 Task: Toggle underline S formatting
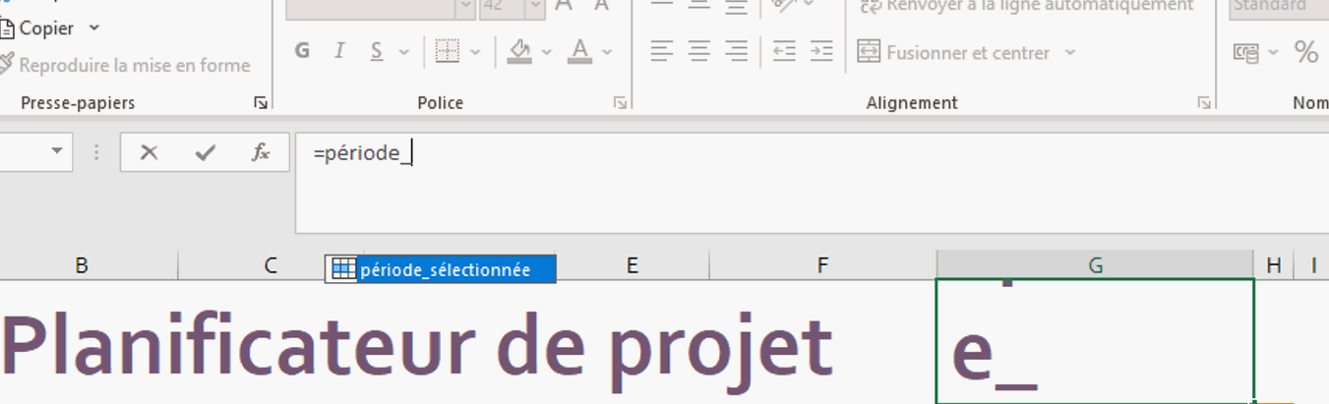pos(376,52)
